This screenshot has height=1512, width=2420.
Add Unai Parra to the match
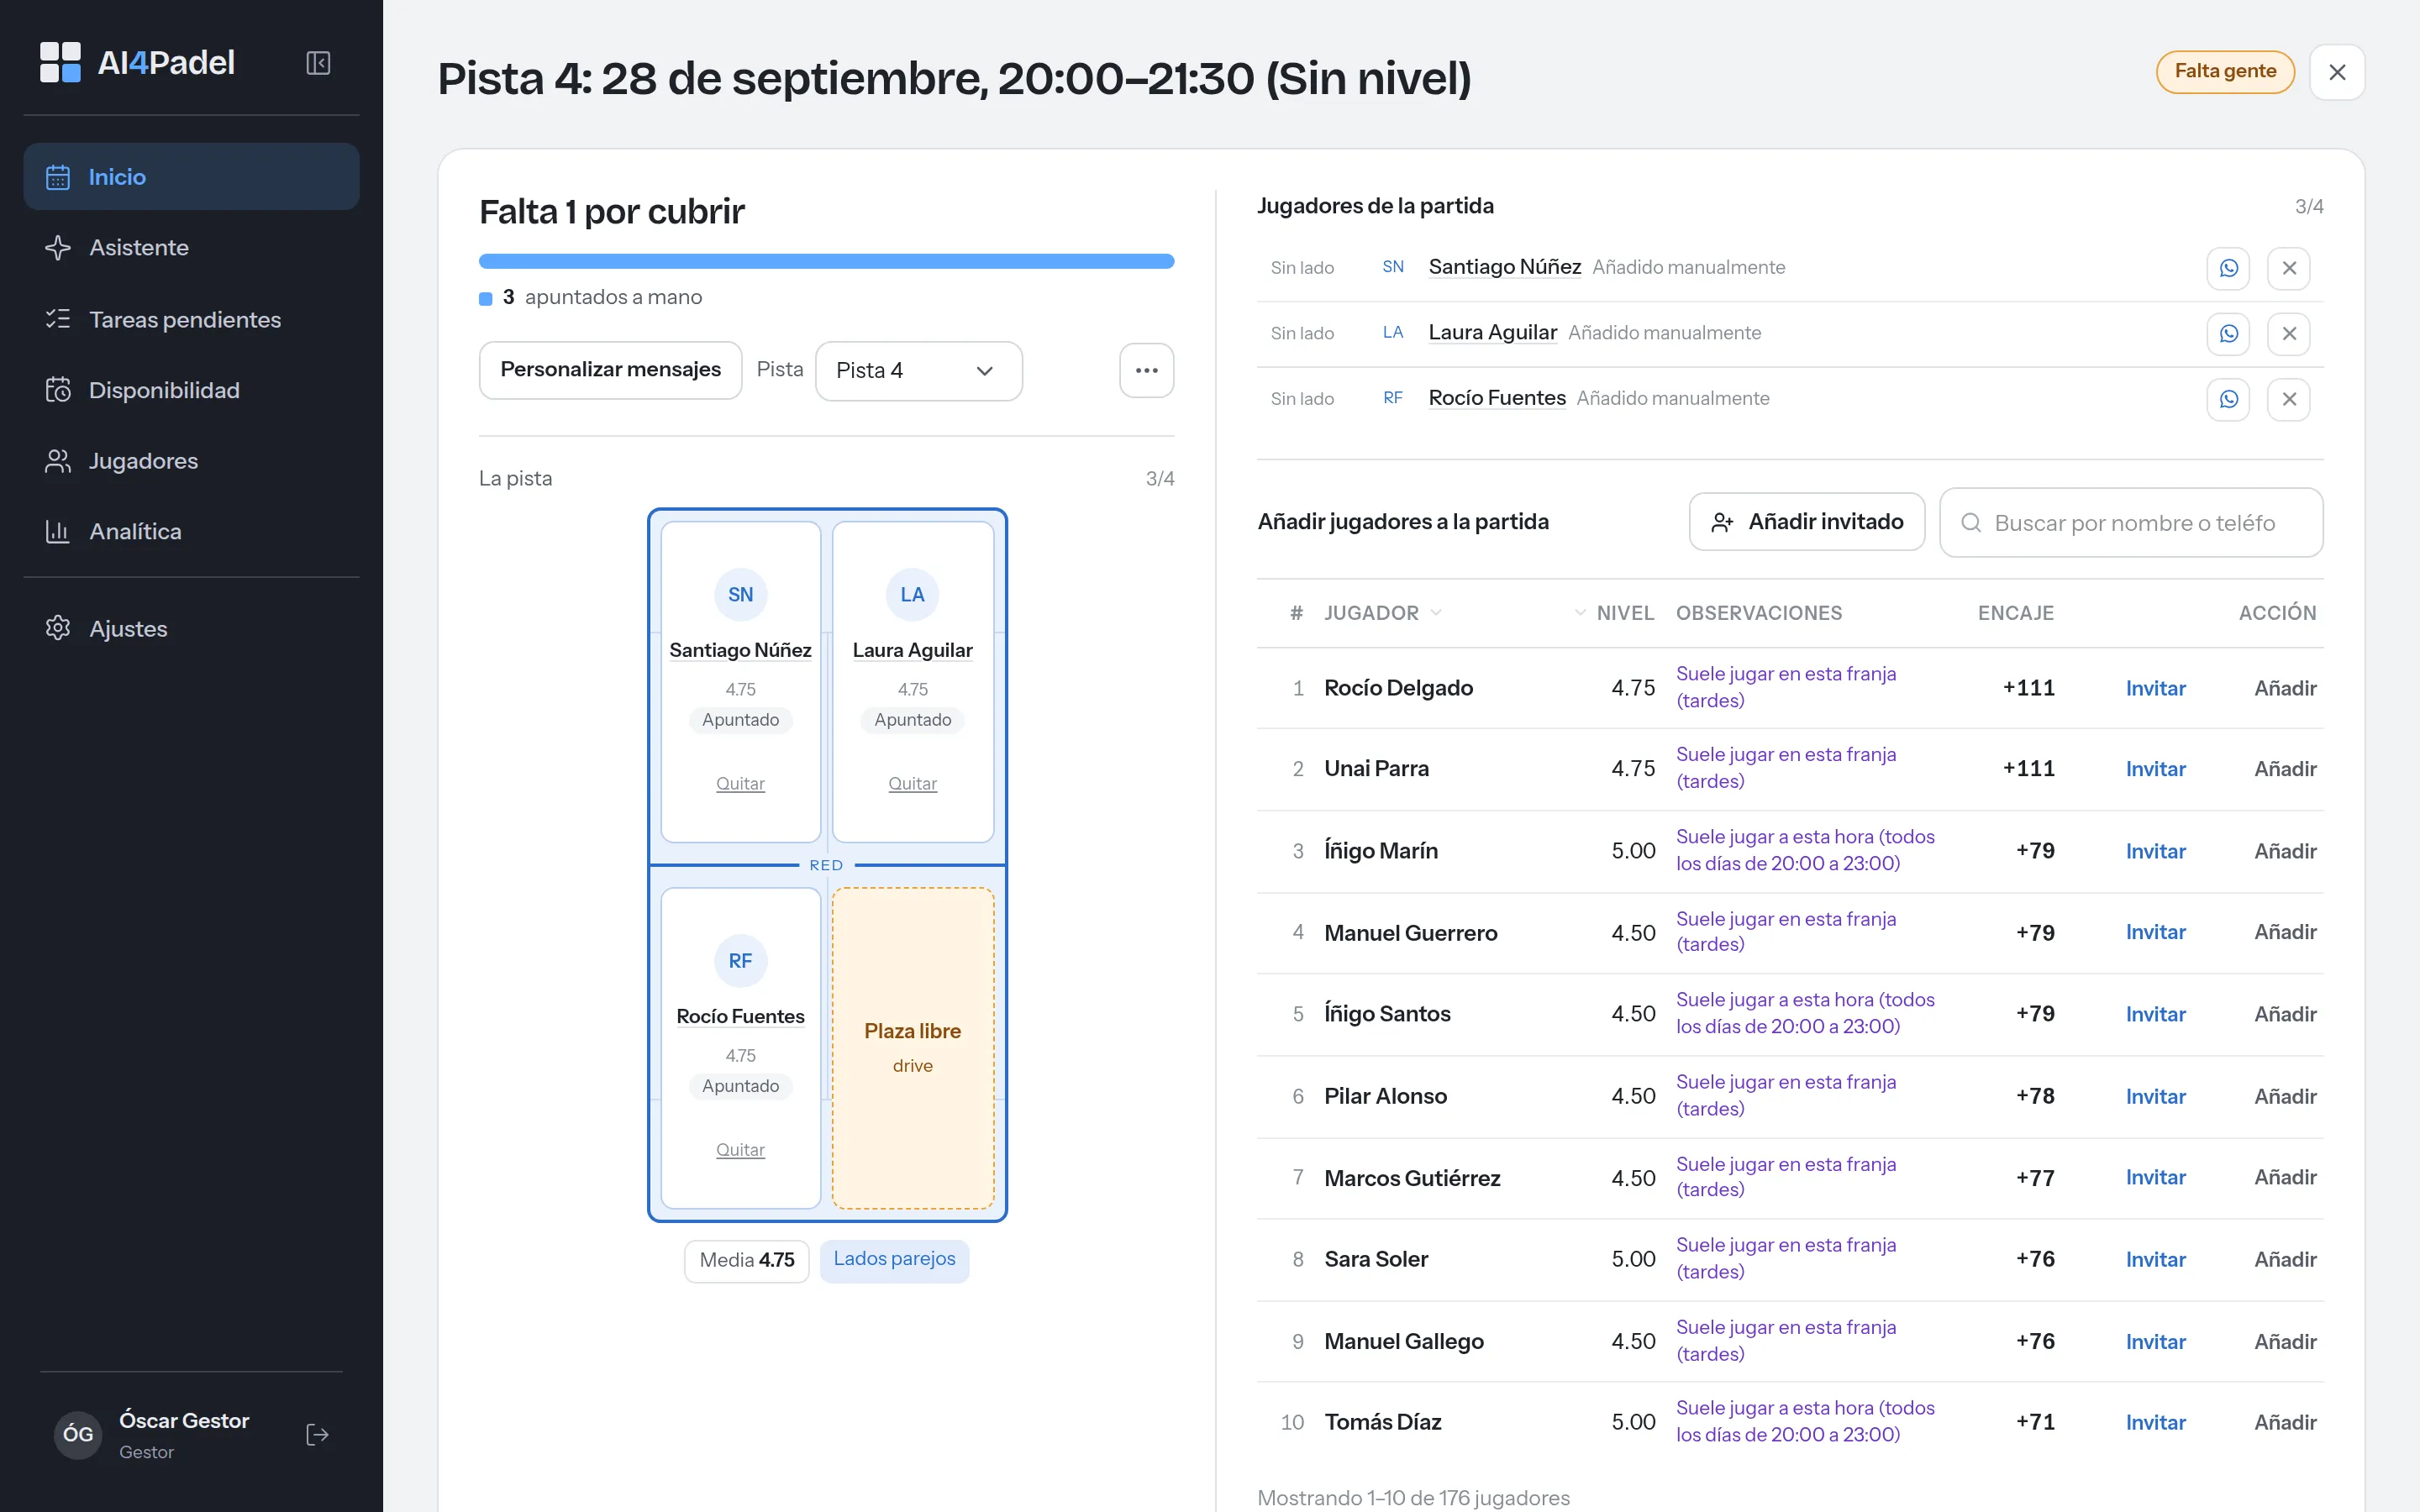coord(2285,769)
